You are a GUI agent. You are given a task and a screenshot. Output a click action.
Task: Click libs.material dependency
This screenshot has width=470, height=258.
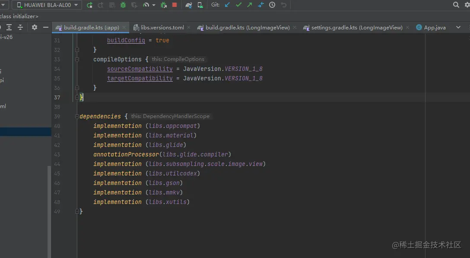[x=171, y=135]
